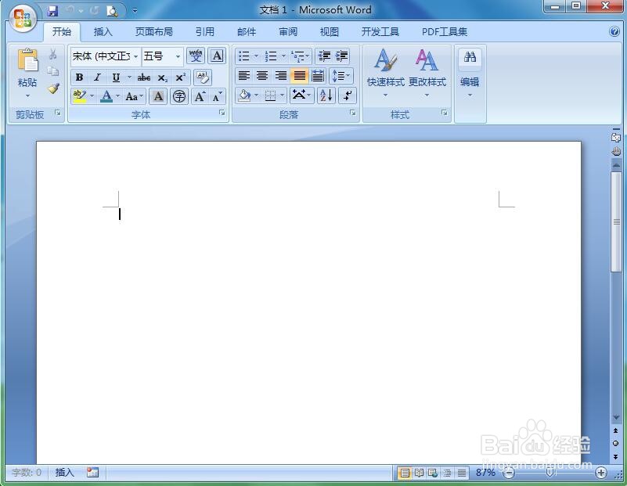
Task: Decrease paragraph indent
Action: pyautogui.click(x=324, y=56)
